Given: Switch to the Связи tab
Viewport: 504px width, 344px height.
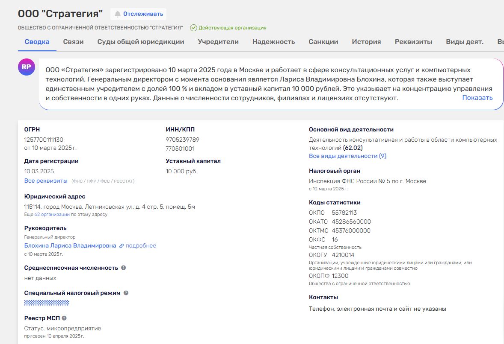Looking at the screenshot, I should pyautogui.click(x=73, y=42).
